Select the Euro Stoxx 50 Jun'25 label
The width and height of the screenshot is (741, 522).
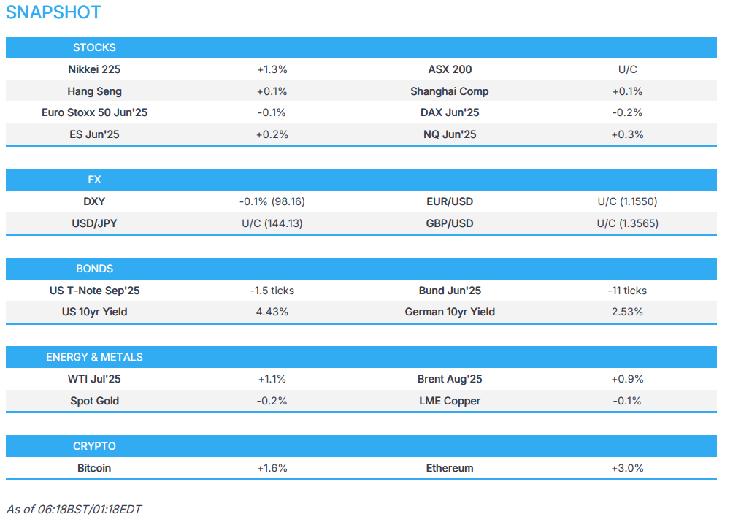pyautogui.click(x=94, y=112)
